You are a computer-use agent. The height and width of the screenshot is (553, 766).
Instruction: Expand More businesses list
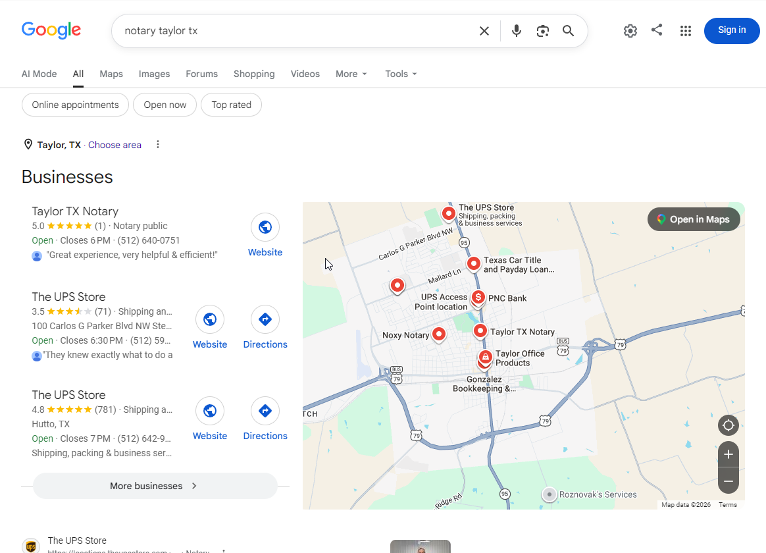pos(155,486)
